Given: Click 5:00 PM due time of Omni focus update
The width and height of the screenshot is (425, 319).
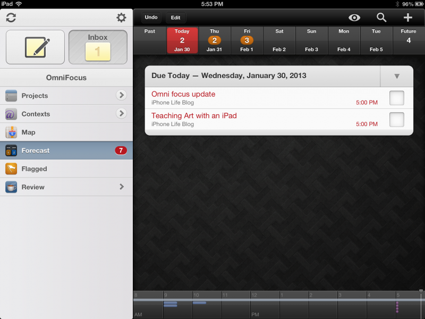Looking at the screenshot, I should 367,103.
